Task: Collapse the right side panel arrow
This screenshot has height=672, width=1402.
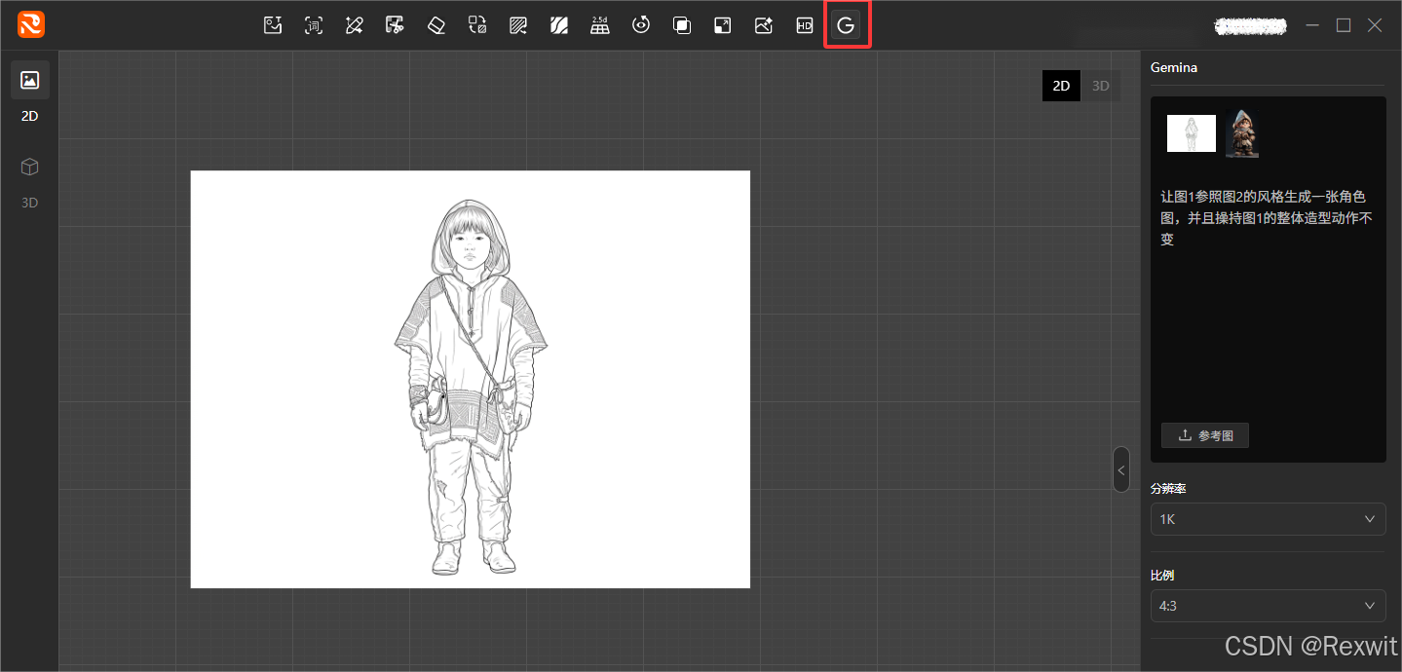Action: 1121,470
